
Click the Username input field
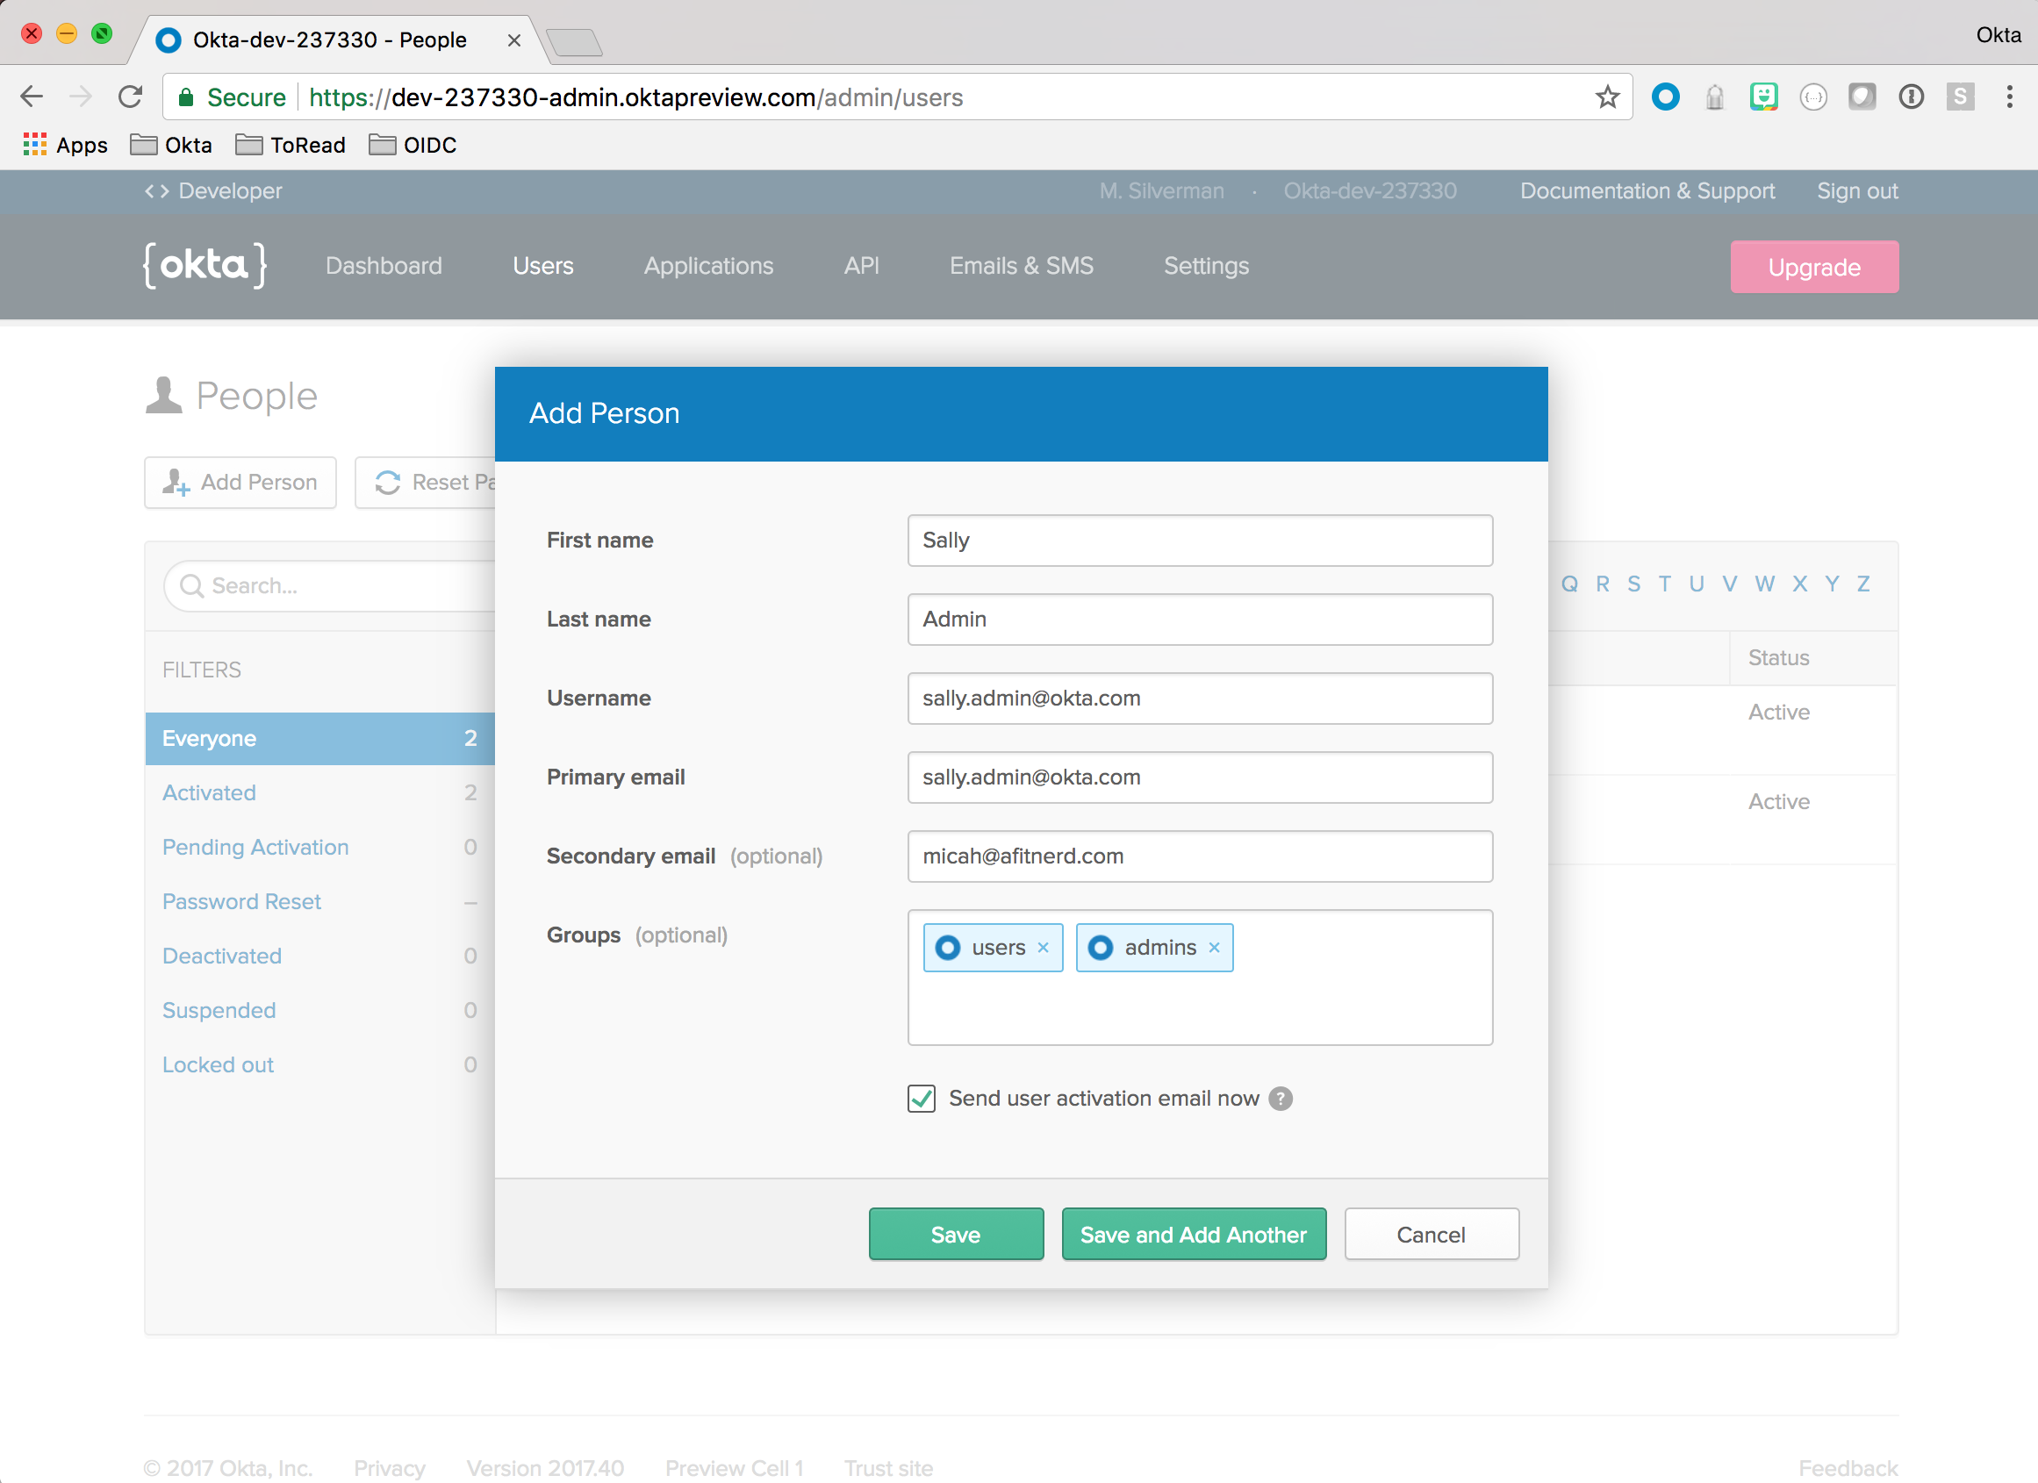(x=1198, y=698)
